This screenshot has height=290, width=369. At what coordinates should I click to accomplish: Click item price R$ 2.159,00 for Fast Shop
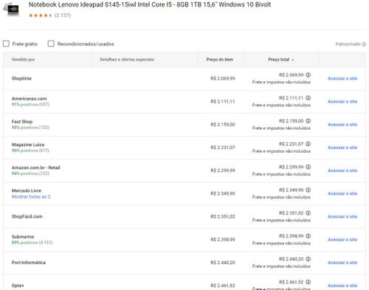pos(223,125)
